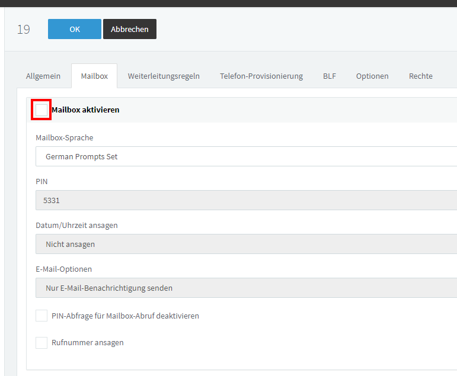Screen dimensions: 457x376
Task: Select the Mailbox tab
Action: [x=94, y=76]
